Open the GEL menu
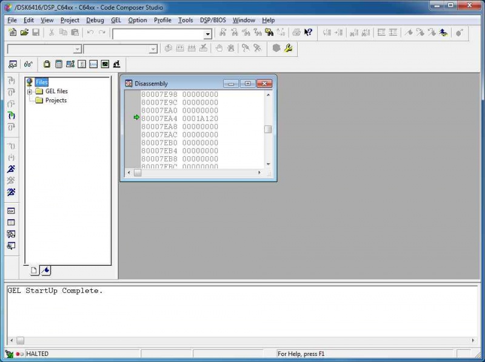The width and height of the screenshot is (485, 362). click(x=116, y=20)
